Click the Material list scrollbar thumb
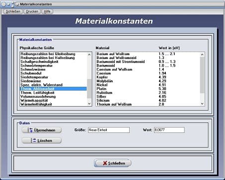 (x=202, y=75)
